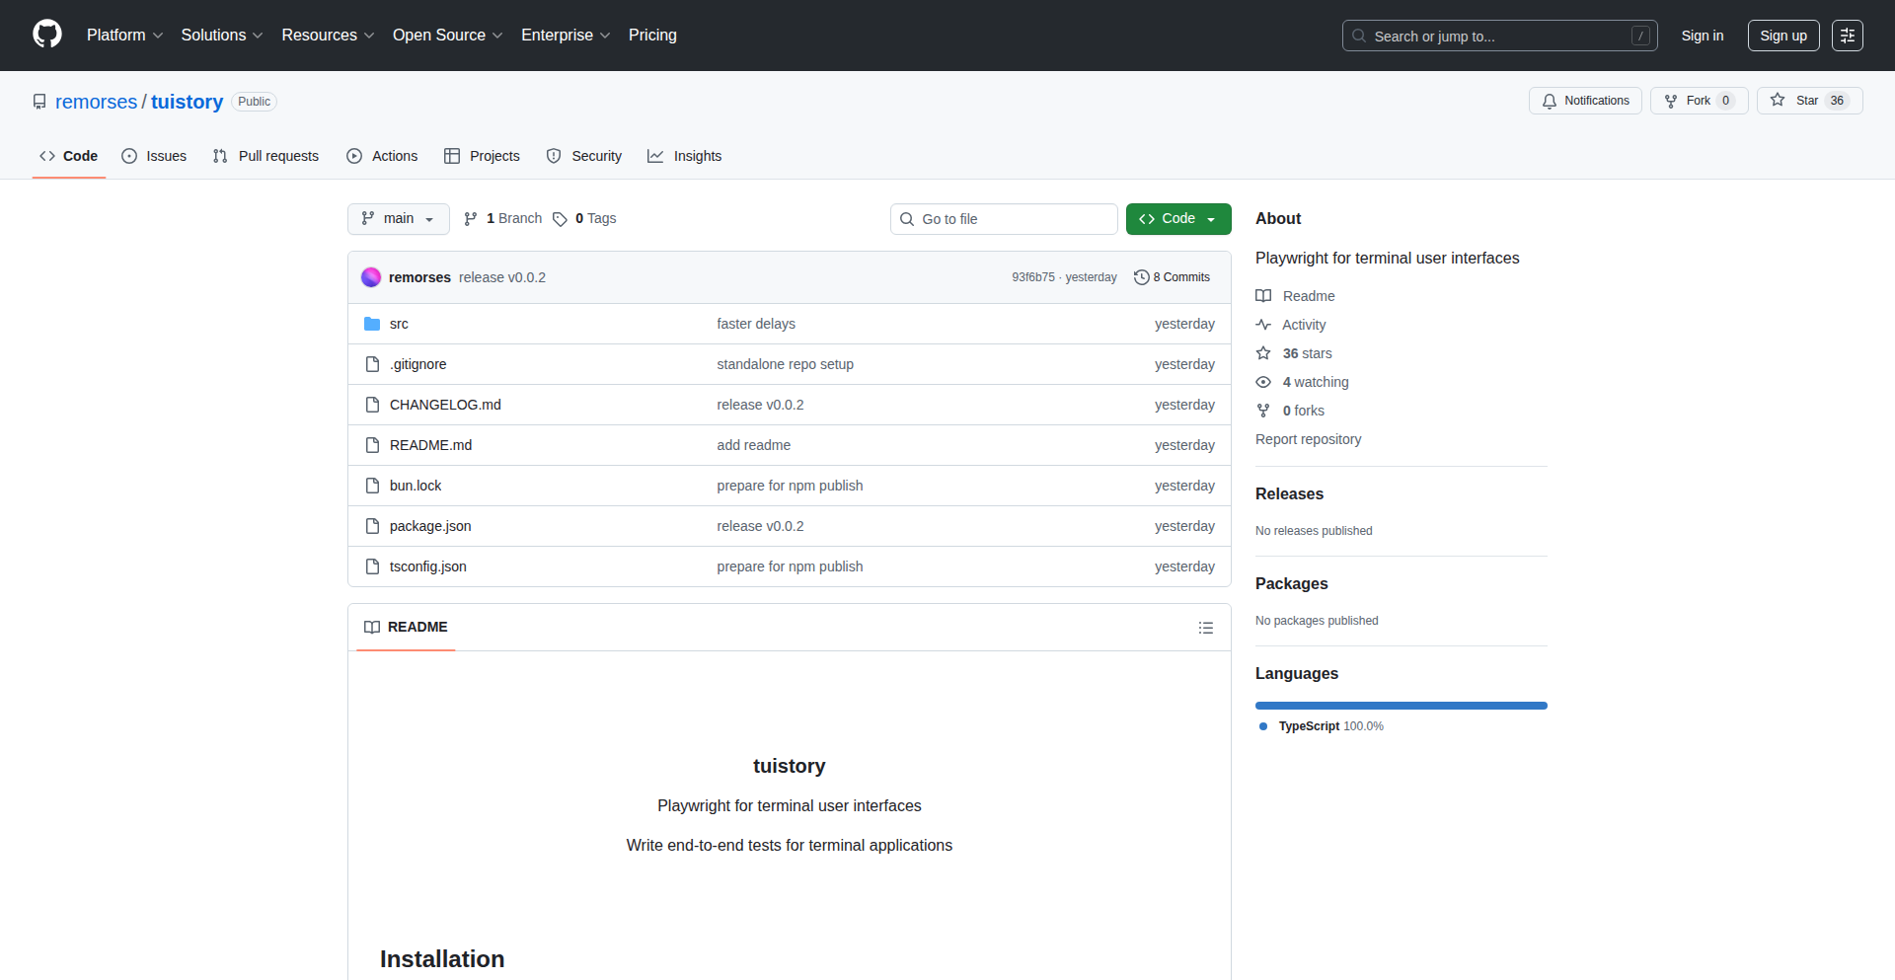Open the tsconfig.json file

(x=428, y=566)
